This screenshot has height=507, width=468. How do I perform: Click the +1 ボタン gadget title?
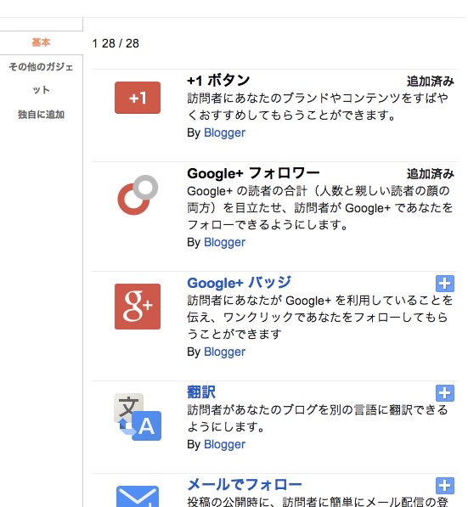pos(218,80)
